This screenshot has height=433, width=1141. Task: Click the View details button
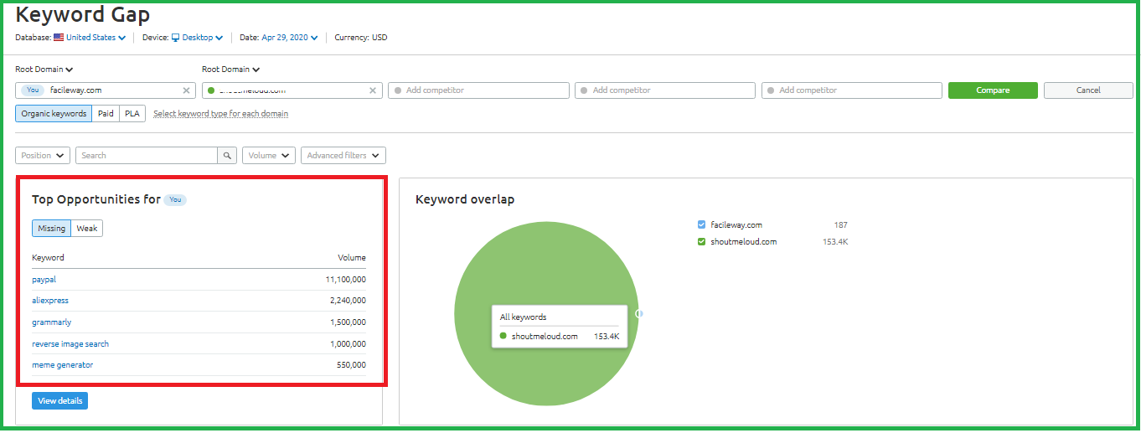pyautogui.click(x=59, y=401)
